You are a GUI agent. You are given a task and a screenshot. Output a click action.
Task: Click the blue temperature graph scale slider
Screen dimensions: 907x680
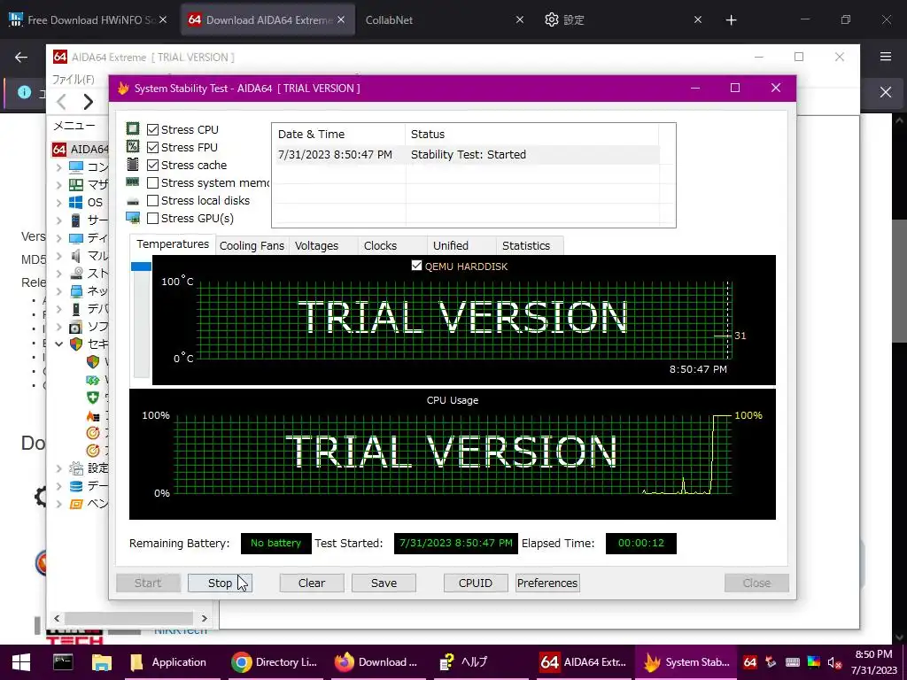[141, 266]
